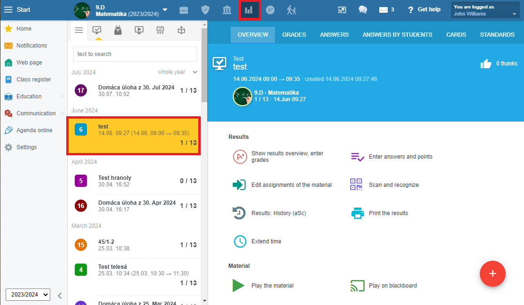This screenshot has height=305, width=524.
Task: Click the walking students icon in top bar
Action: (292, 10)
